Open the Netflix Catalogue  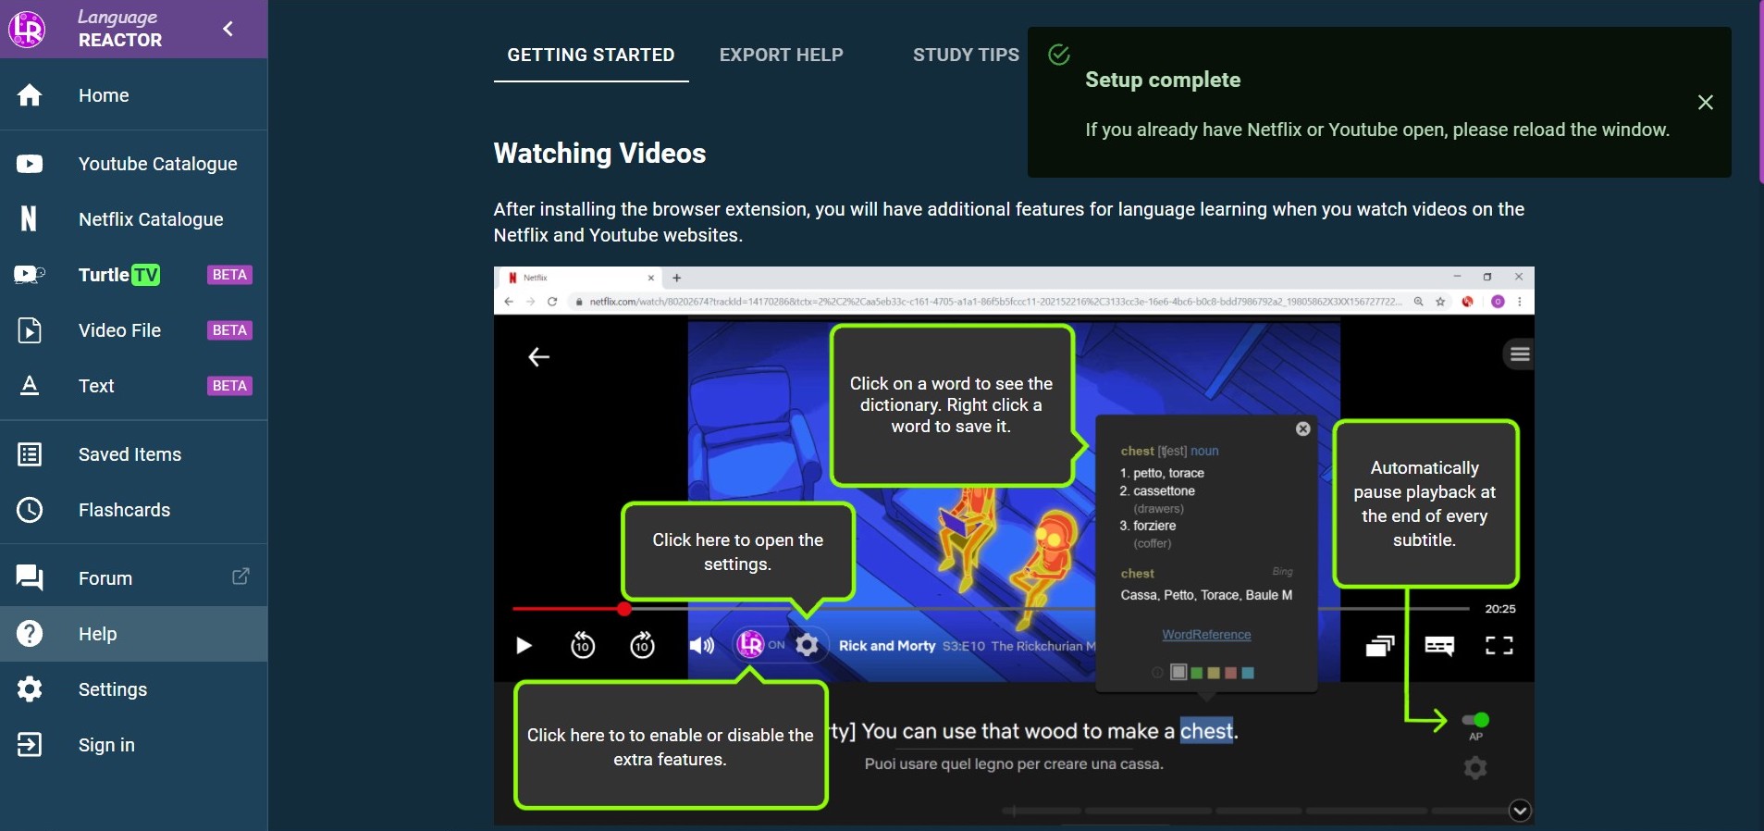click(151, 219)
